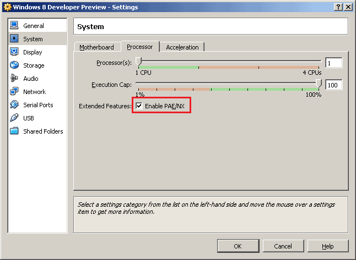356x260 pixels.
Task: Open the Display settings category
Action: pos(37,52)
